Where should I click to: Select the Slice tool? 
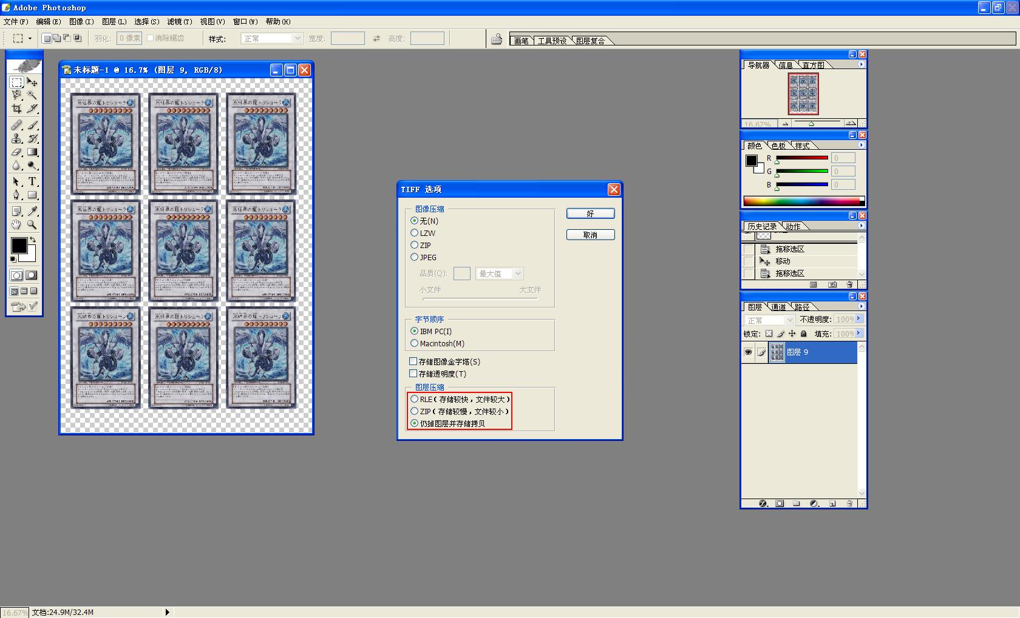pos(32,109)
